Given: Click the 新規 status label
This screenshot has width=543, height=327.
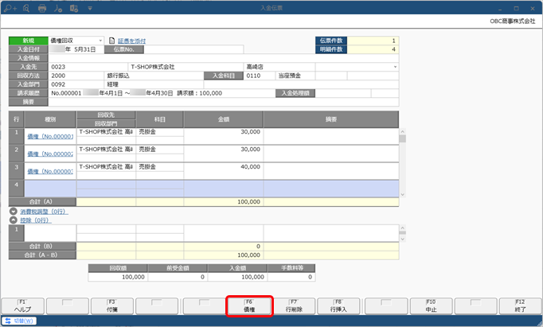Looking at the screenshot, I should click(29, 41).
